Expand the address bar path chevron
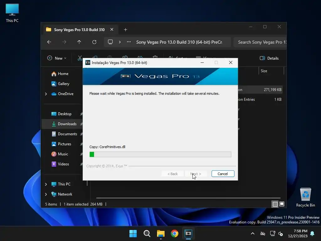 [120, 42]
